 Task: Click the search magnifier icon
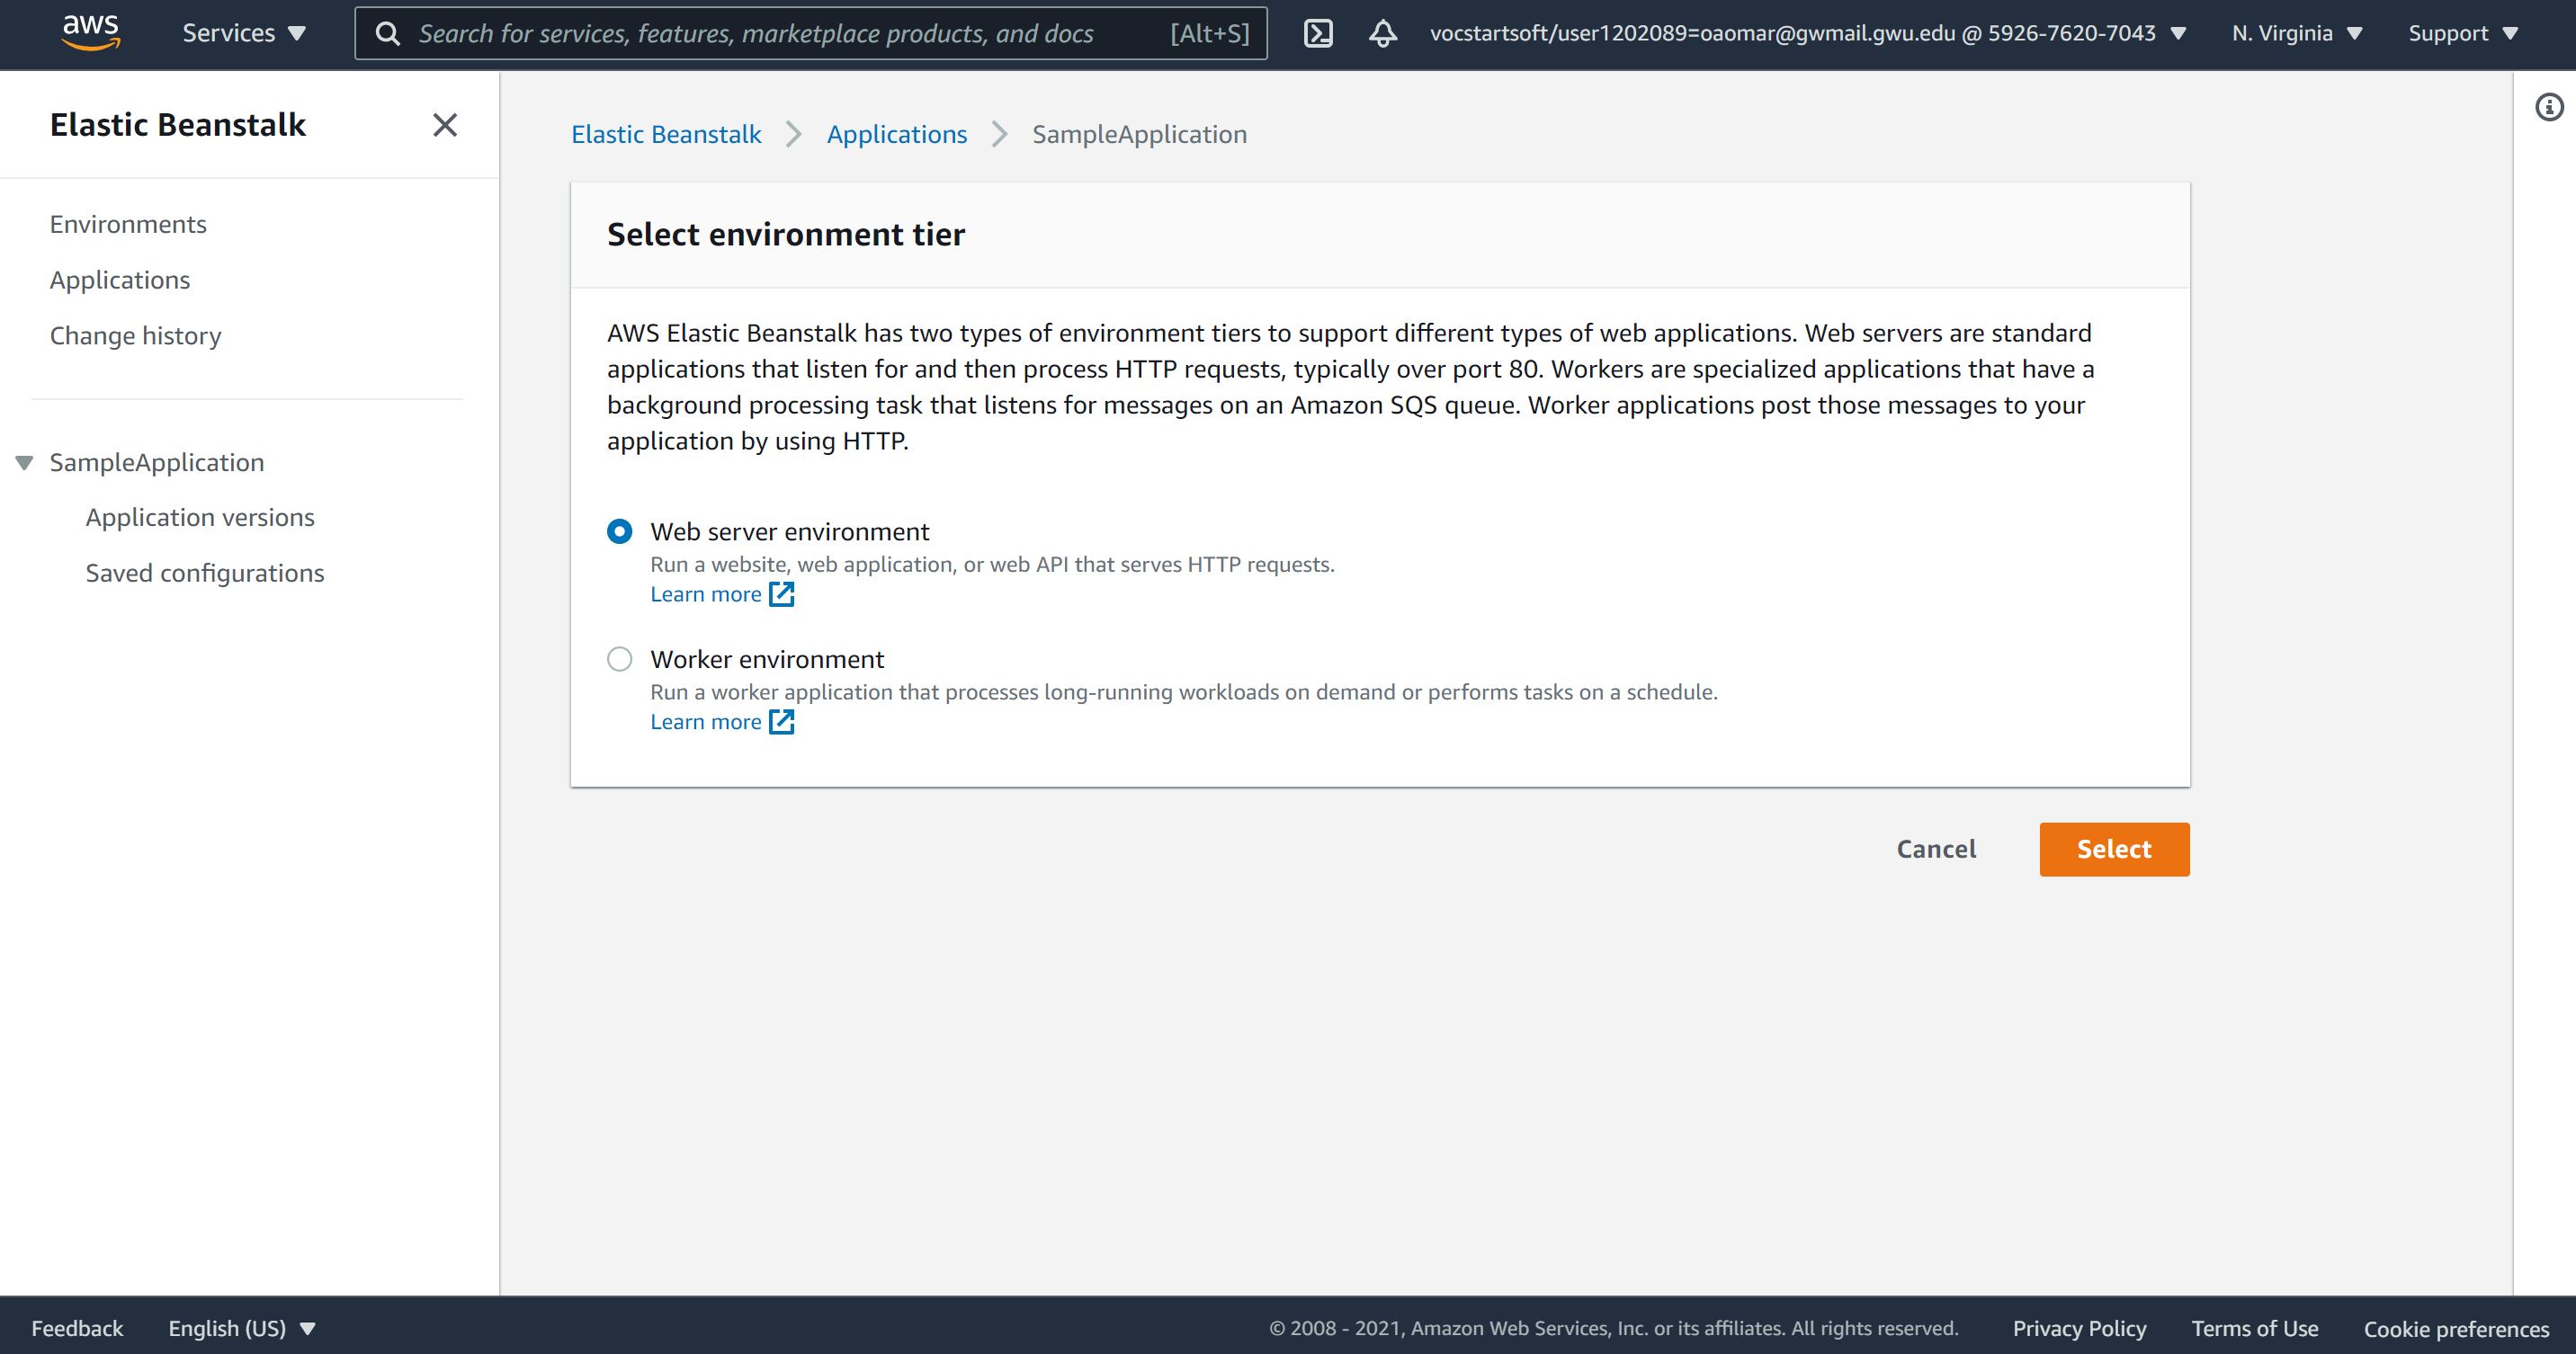(388, 34)
